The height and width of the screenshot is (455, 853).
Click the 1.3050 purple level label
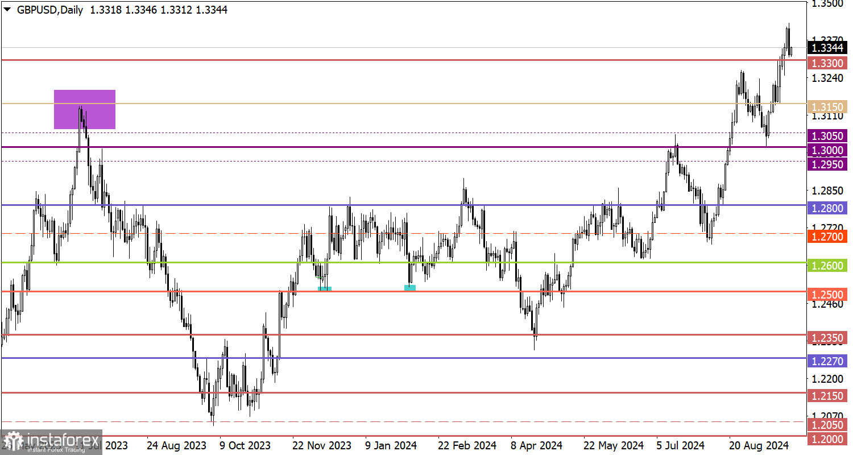click(x=827, y=135)
